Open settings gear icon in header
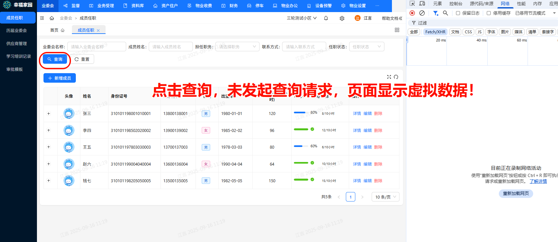This screenshot has width=558, height=242. 342,18
